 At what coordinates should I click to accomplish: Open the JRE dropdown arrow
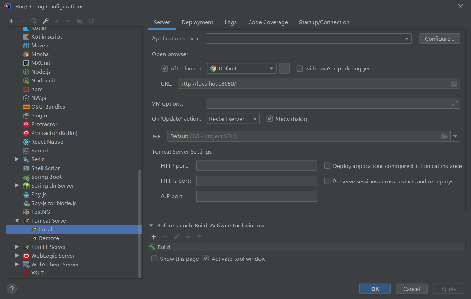(x=455, y=136)
